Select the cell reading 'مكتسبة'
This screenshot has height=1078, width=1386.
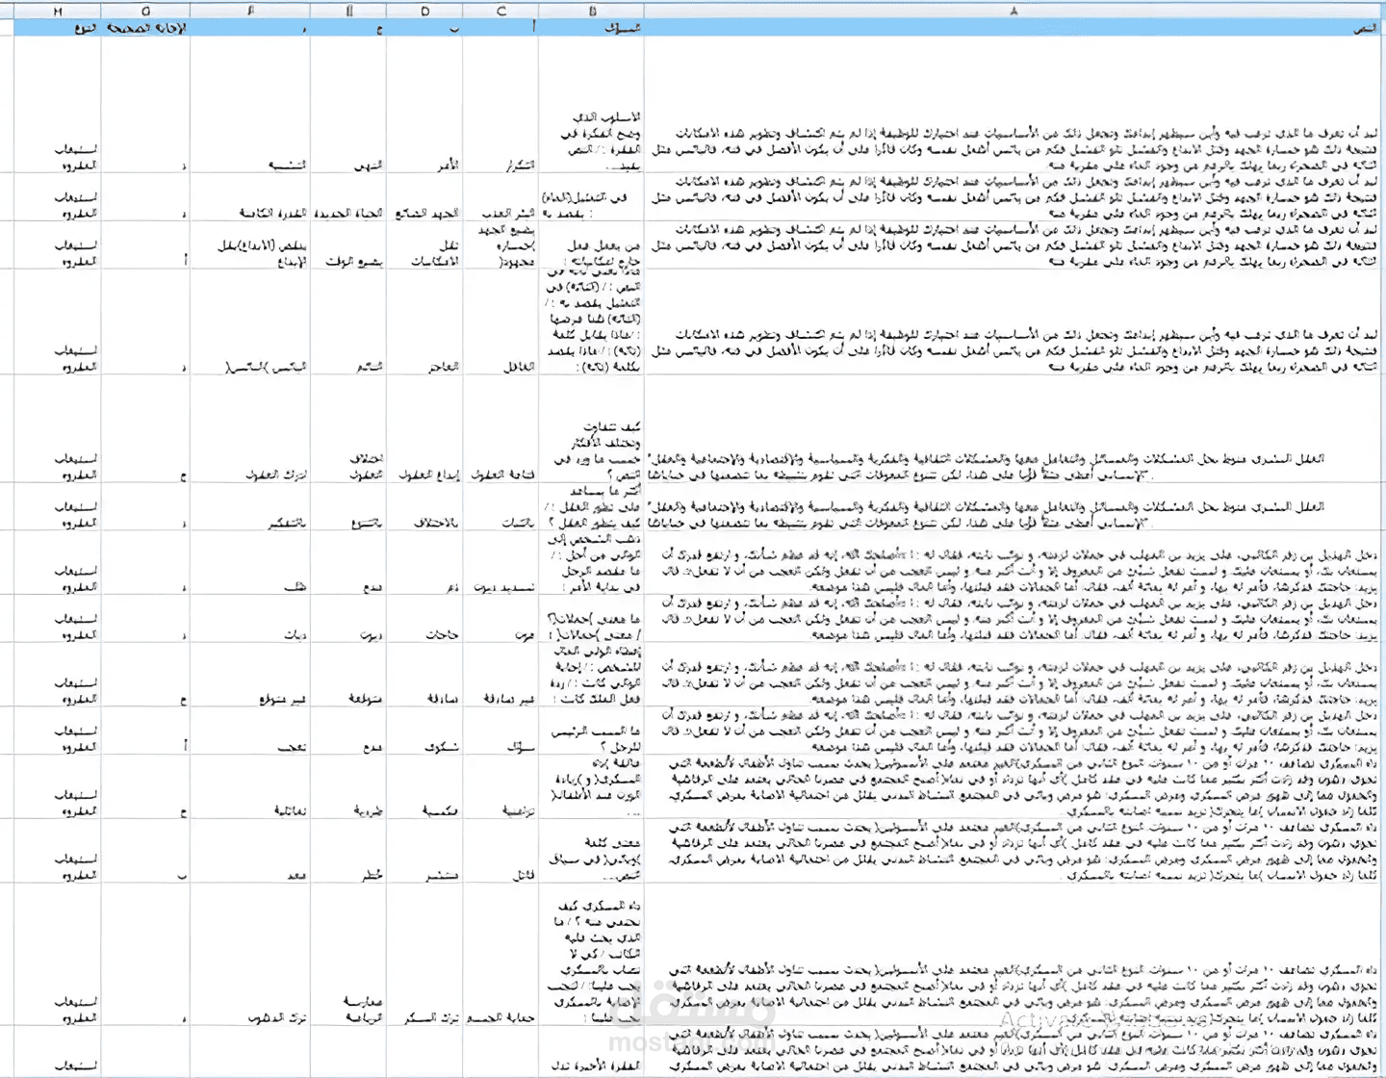424,787
